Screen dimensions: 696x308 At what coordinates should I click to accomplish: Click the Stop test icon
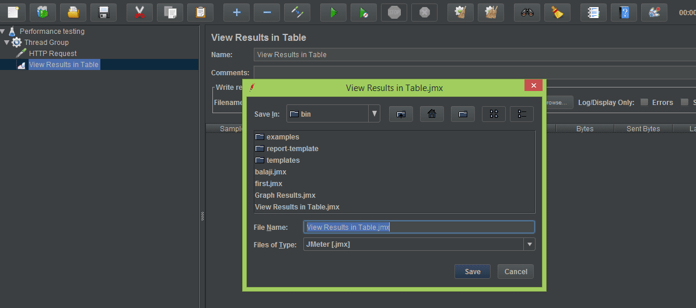click(394, 12)
